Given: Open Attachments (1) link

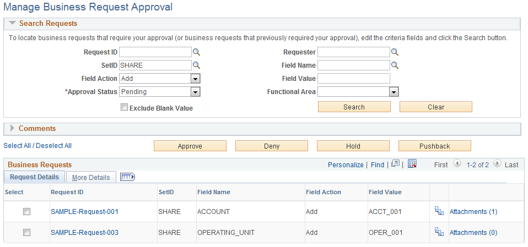Looking at the screenshot, I should (x=473, y=212).
